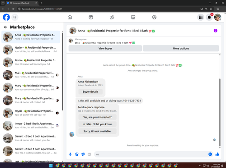Click the $650 Marketplace listing title
The image size is (226, 168).
pos(105,43)
